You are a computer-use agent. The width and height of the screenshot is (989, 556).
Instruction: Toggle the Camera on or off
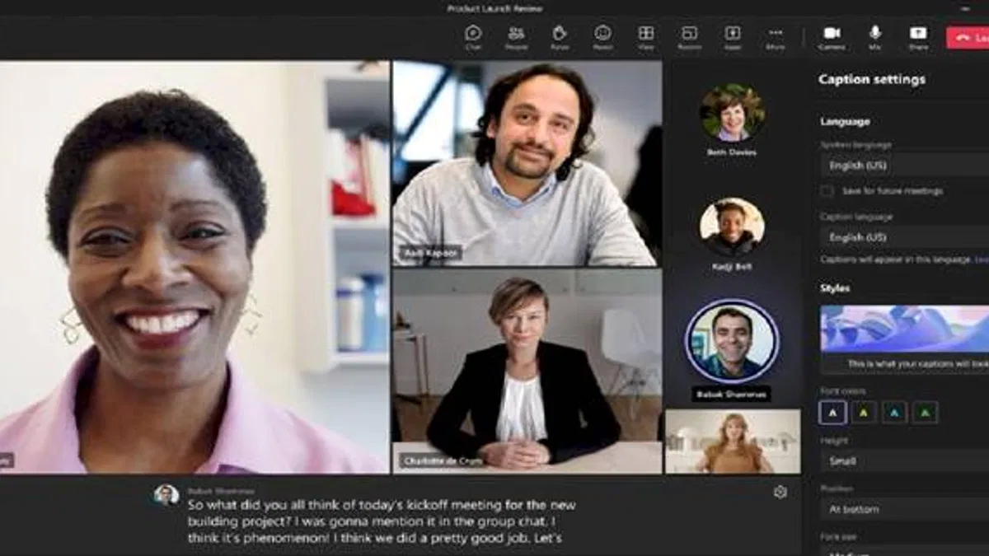pos(832,37)
